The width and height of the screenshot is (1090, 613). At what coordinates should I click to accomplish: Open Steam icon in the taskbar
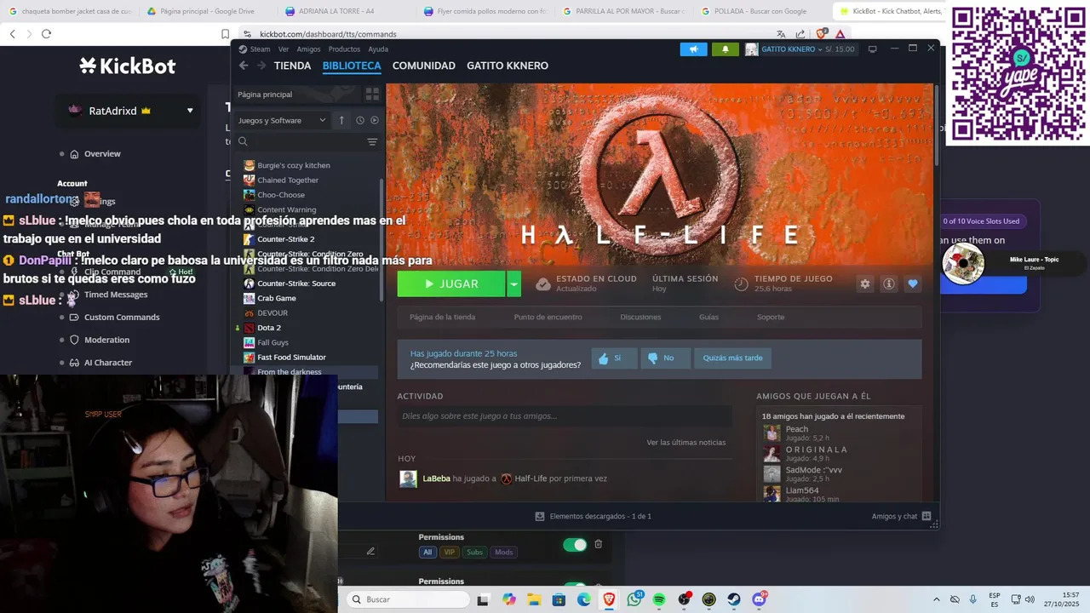point(733,599)
